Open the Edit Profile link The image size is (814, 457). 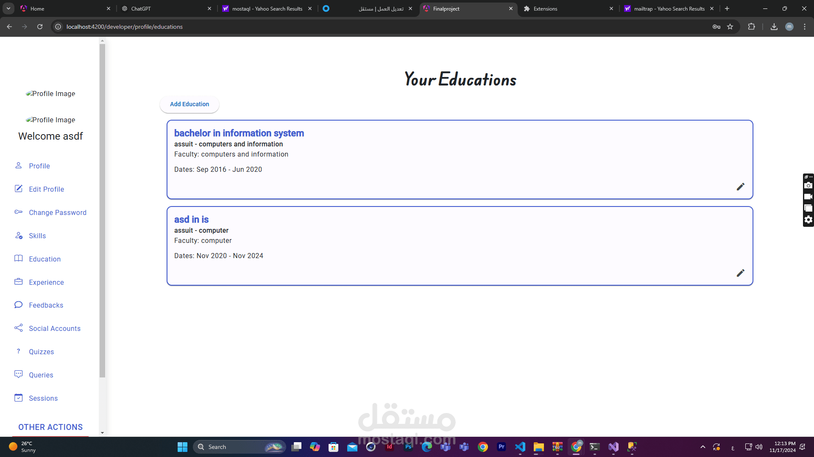(46, 189)
